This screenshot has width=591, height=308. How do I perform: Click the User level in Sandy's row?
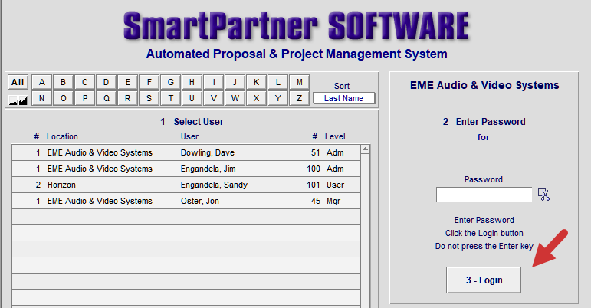(335, 185)
